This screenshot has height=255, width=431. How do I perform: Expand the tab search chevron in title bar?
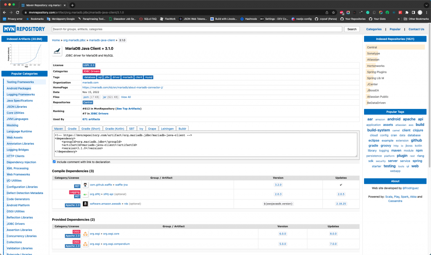click(x=426, y=5)
